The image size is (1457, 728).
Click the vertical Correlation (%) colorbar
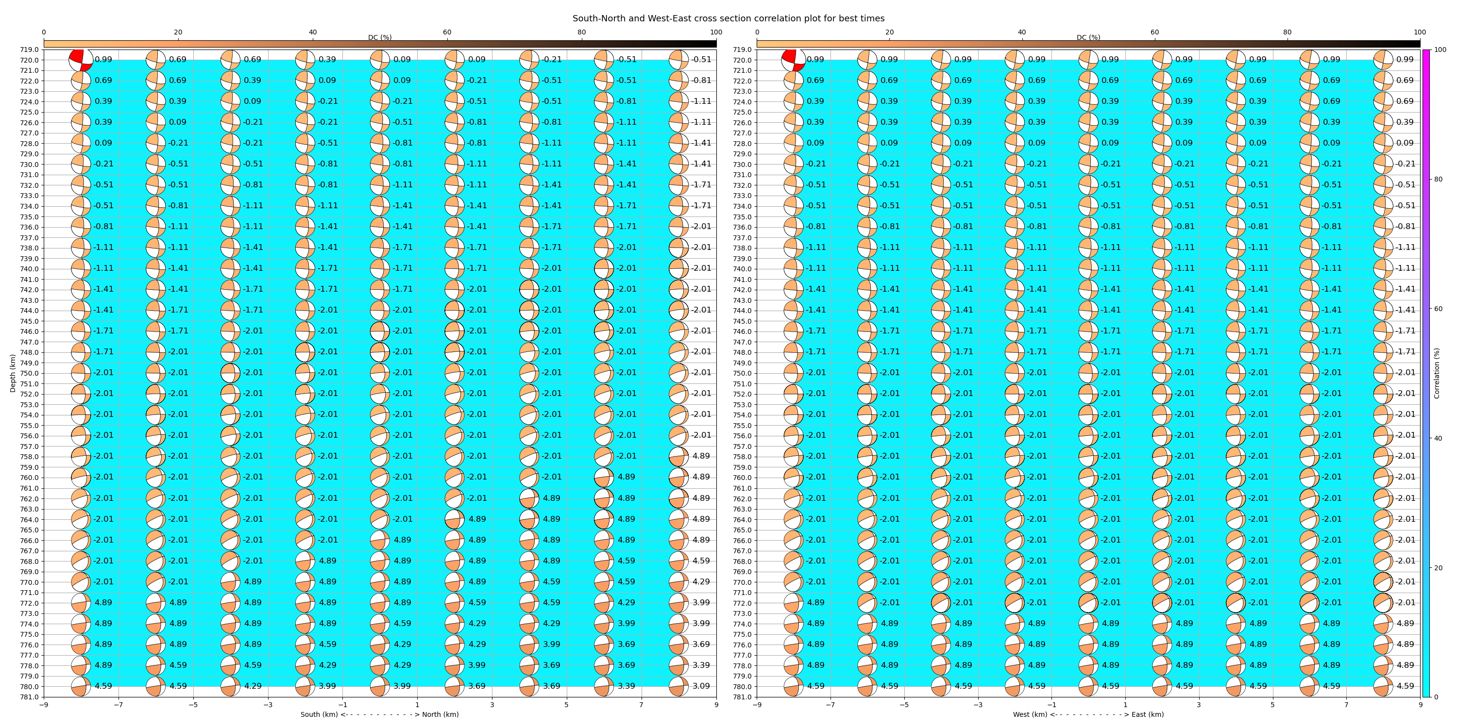[1426, 373]
